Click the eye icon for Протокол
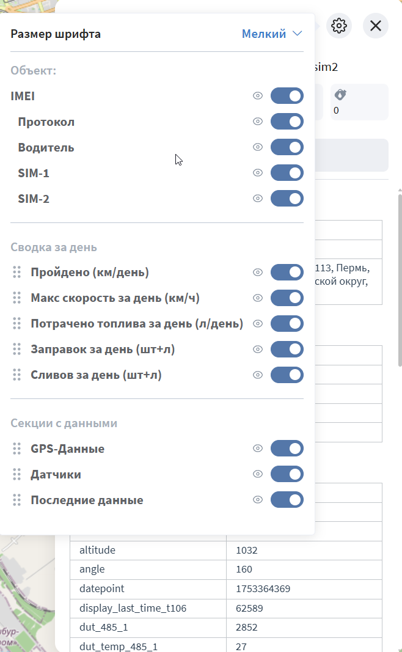Screen dimensions: 402x652 pyautogui.click(x=258, y=122)
